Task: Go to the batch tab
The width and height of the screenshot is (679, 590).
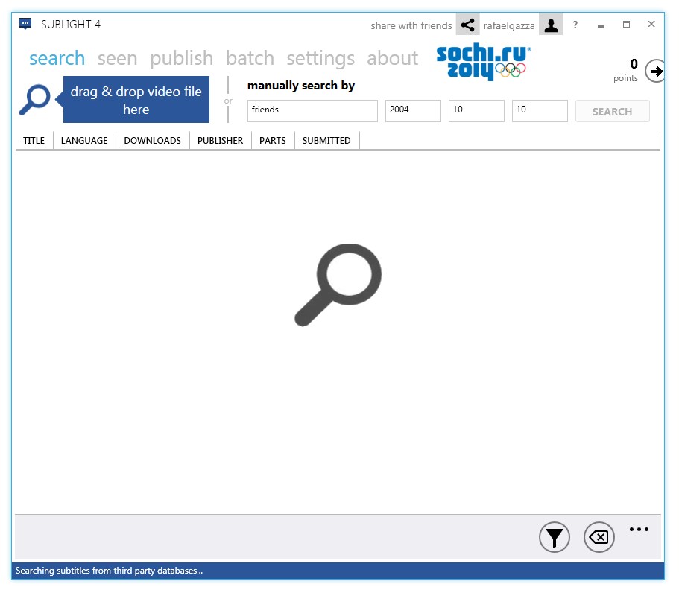Action: pos(250,58)
